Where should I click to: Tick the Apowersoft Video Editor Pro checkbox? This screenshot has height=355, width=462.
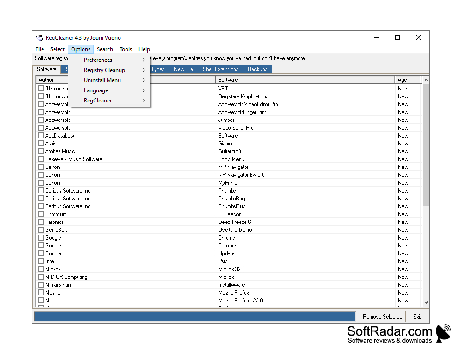[41, 128]
